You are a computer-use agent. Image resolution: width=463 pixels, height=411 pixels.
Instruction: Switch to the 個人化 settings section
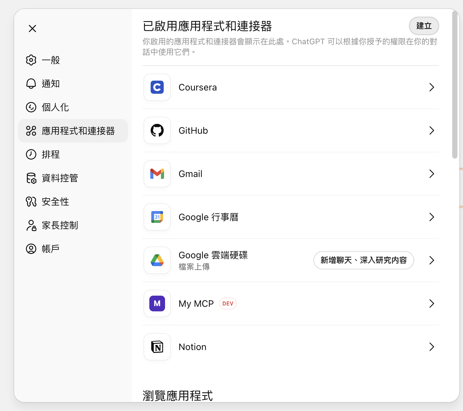[x=55, y=107]
